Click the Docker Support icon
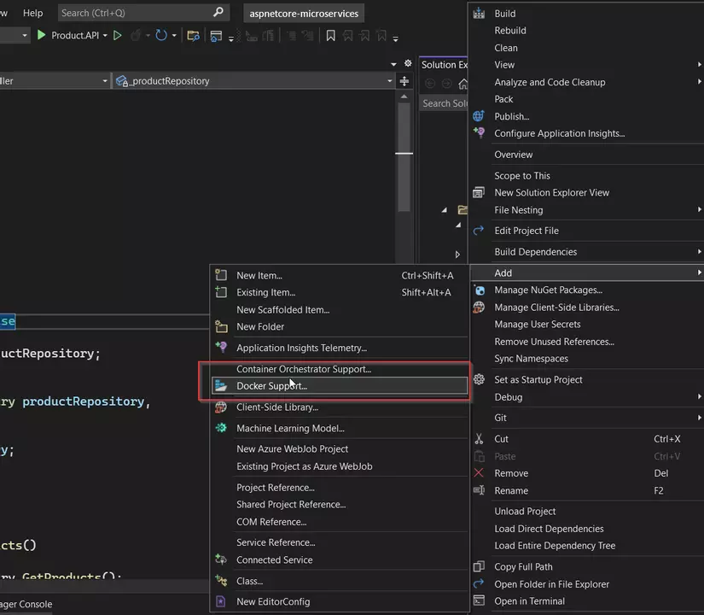This screenshot has width=704, height=615. 221,385
